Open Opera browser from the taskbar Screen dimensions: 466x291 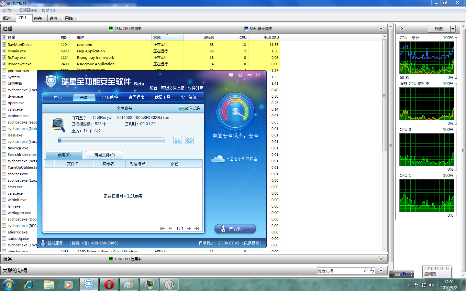click(x=109, y=285)
